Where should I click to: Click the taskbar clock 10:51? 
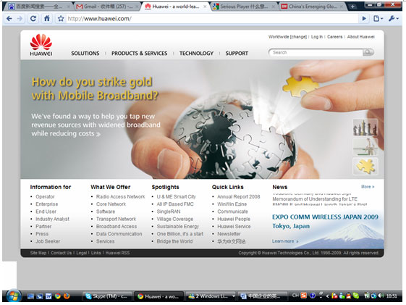pyautogui.click(x=392, y=296)
